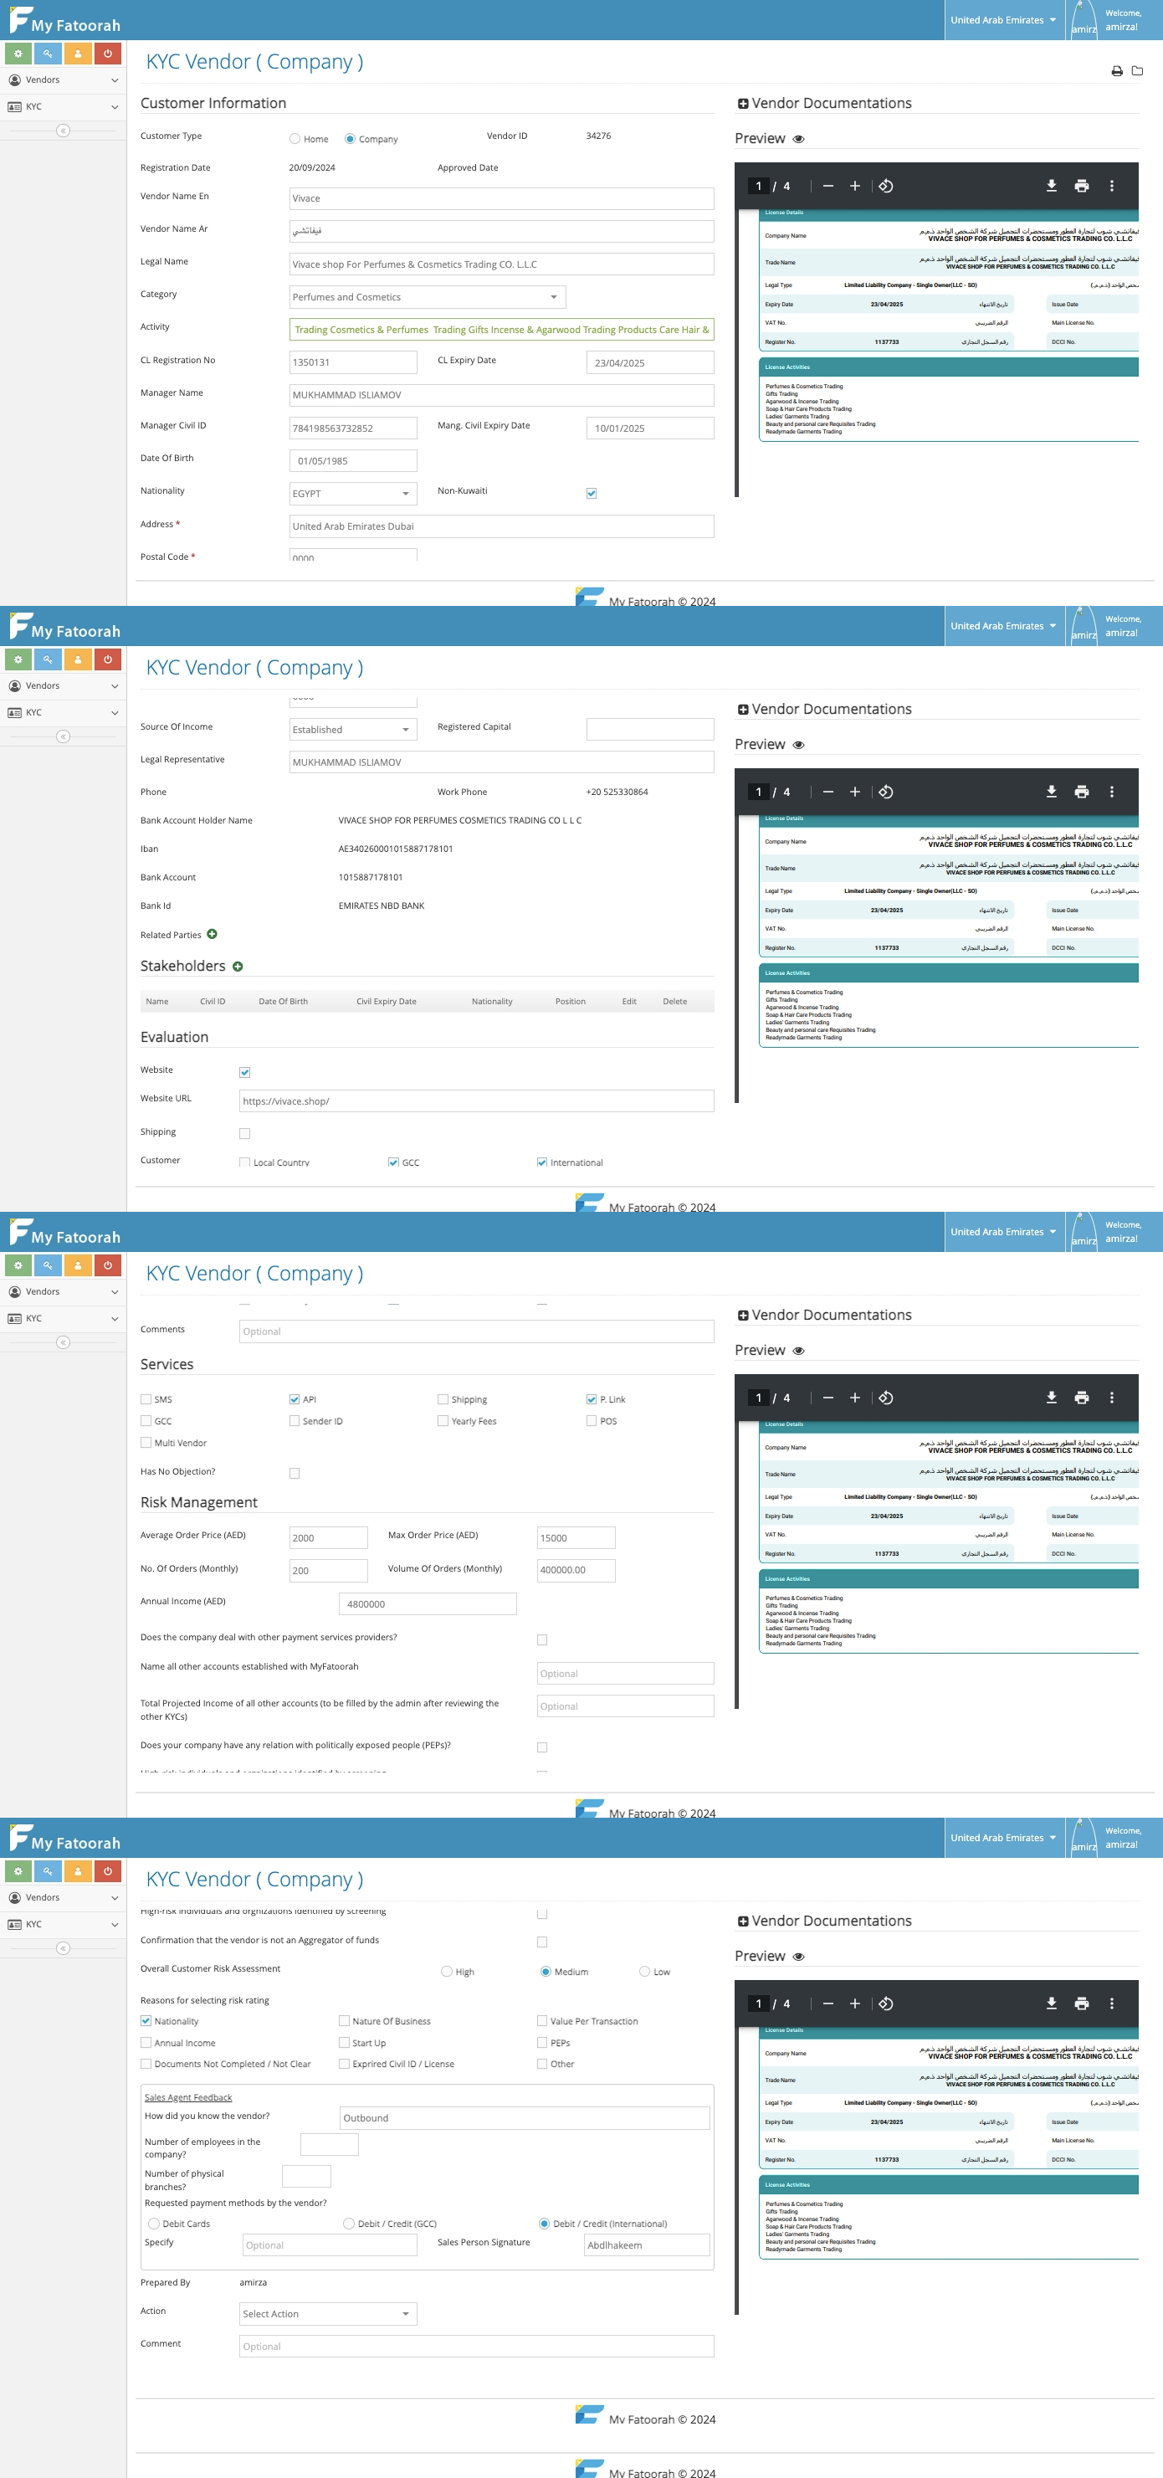Viewport: 1163px width, 2478px height.
Task: Check Documents Not Completed / Not Clear
Action: (x=146, y=2064)
